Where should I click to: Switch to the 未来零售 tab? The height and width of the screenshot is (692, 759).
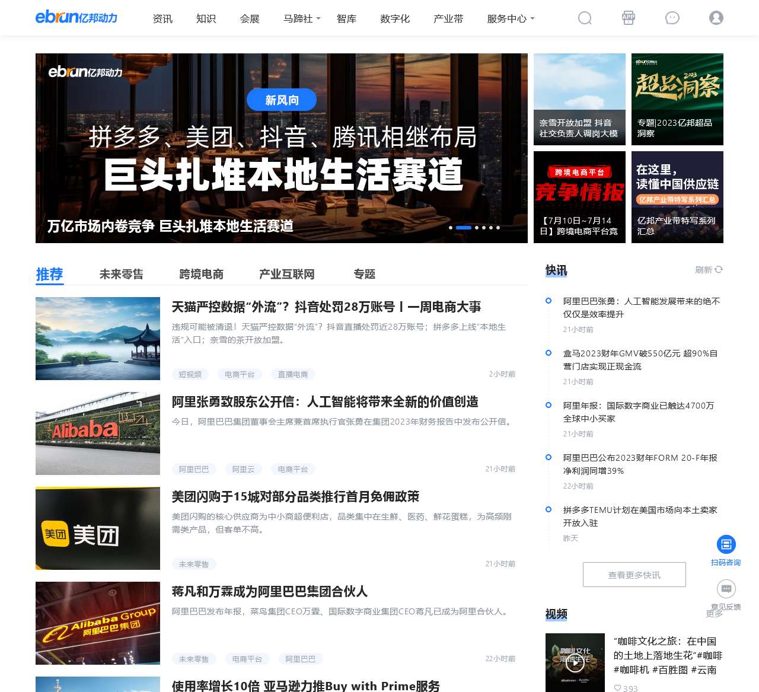click(x=122, y=274)
